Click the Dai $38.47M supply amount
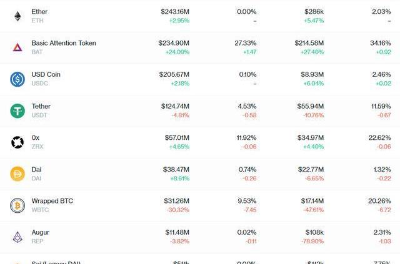 176,170
